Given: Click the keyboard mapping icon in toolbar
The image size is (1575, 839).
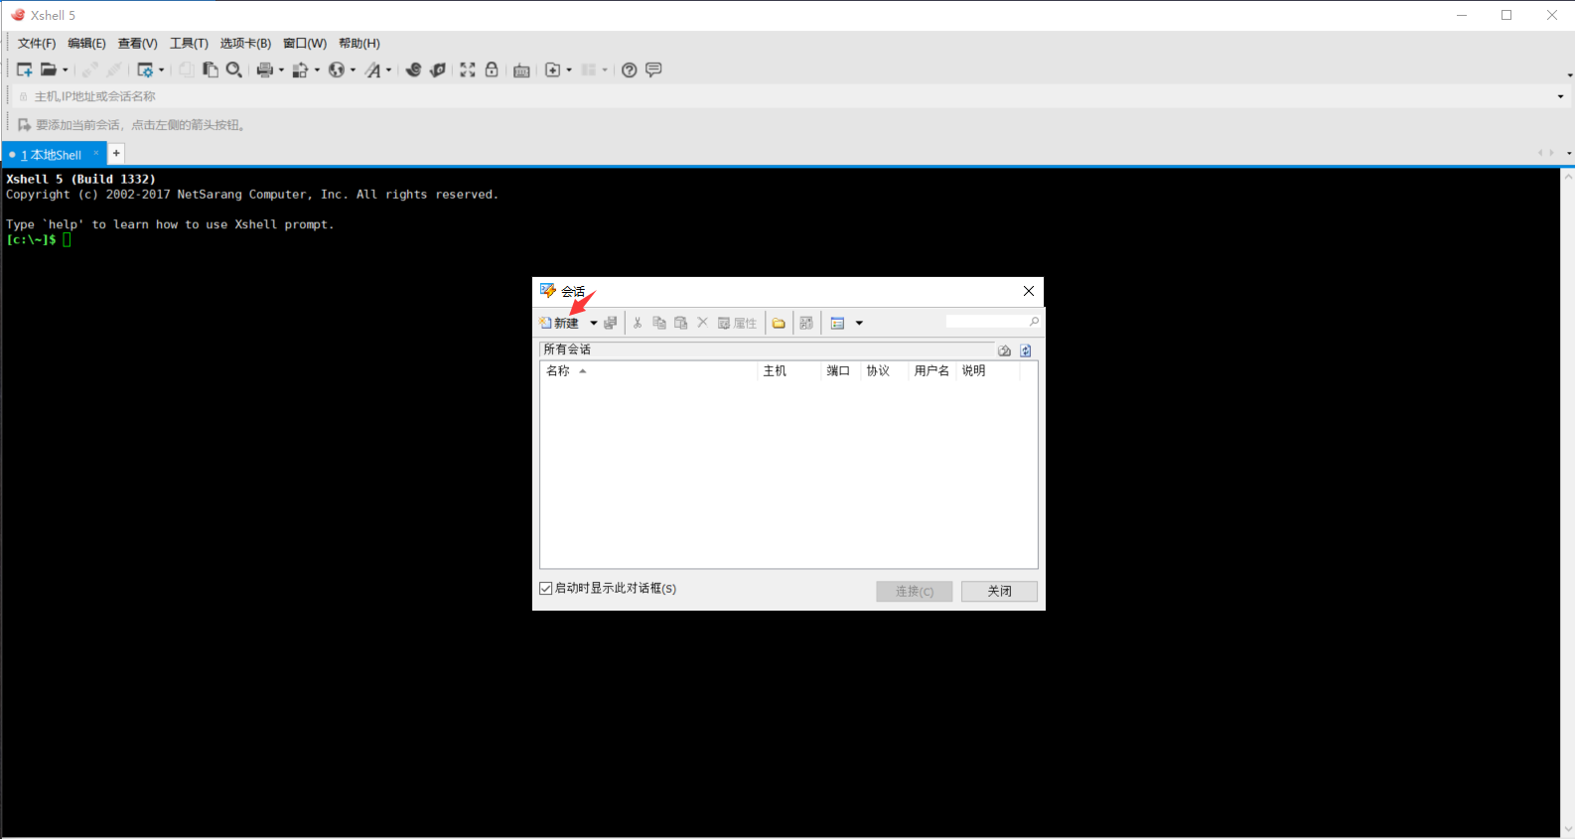Looking at the screenshot, I should click(x=521, y=70).
